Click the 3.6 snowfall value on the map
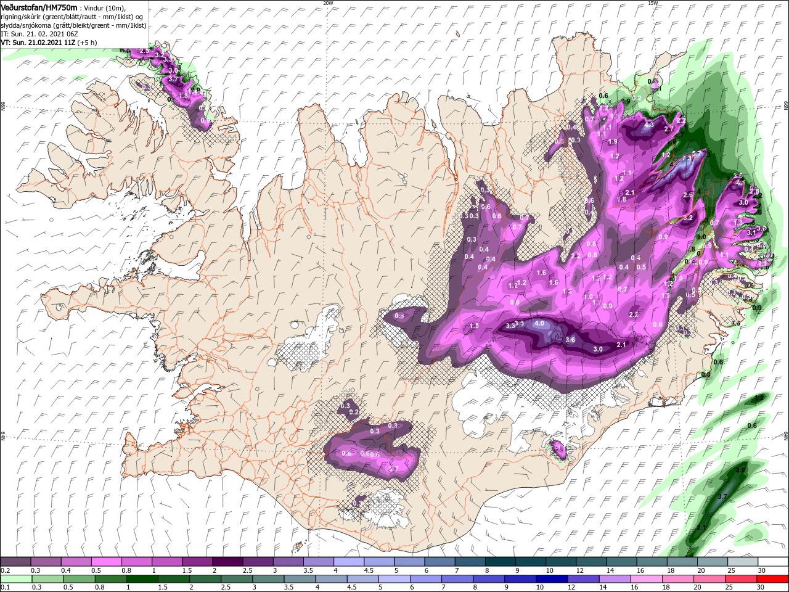This screenshot has width=789, height=592. (x=570, y=340)
